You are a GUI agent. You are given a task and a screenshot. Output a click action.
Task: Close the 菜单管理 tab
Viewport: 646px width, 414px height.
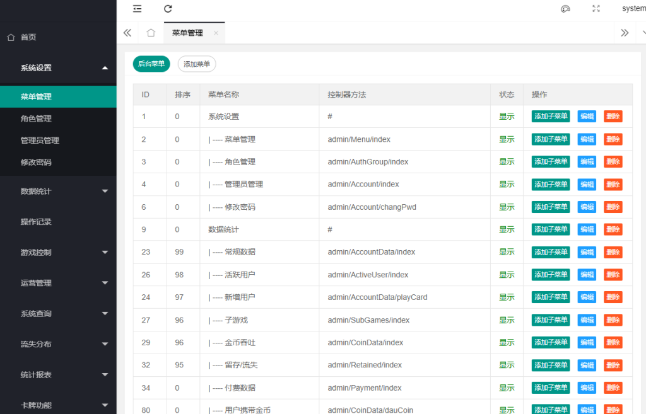tap(216, 33)
